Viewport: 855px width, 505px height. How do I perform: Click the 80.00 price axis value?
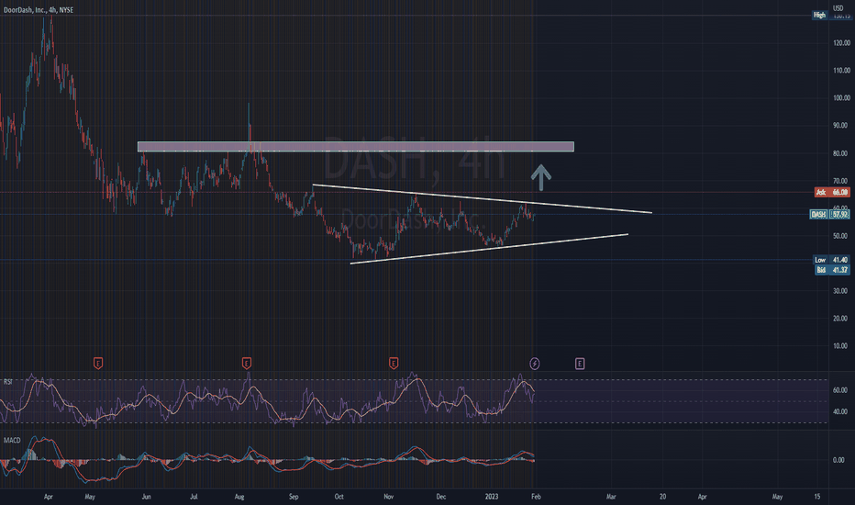(x=841, y=154)
